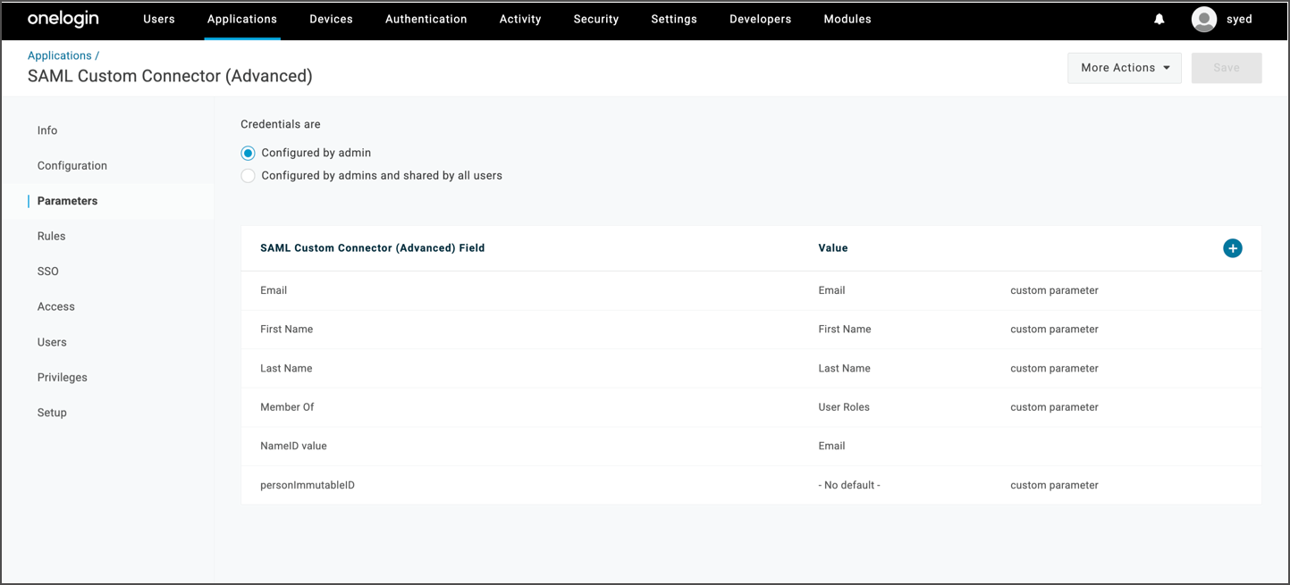
Task: Open the Developers menu
Action: pyautogui.click(x=760, y=19)
